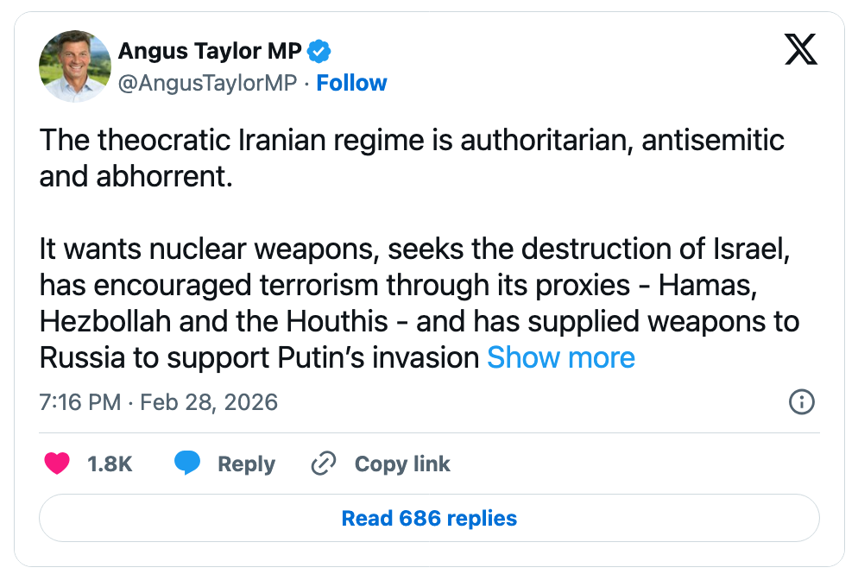Follow the AngusTaylorMP account
This screenshot has height=574, width=858.
pos(351,83)
